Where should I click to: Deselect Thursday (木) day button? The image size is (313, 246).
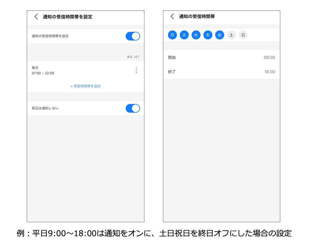click(208, 35)
